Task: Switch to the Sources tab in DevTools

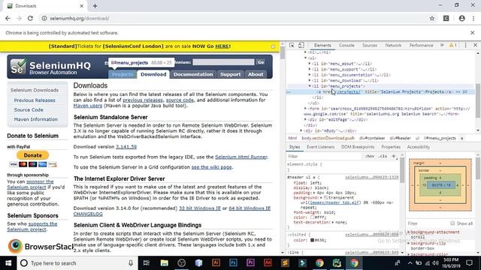Action: pyautogui.click(x=370, y=45)
